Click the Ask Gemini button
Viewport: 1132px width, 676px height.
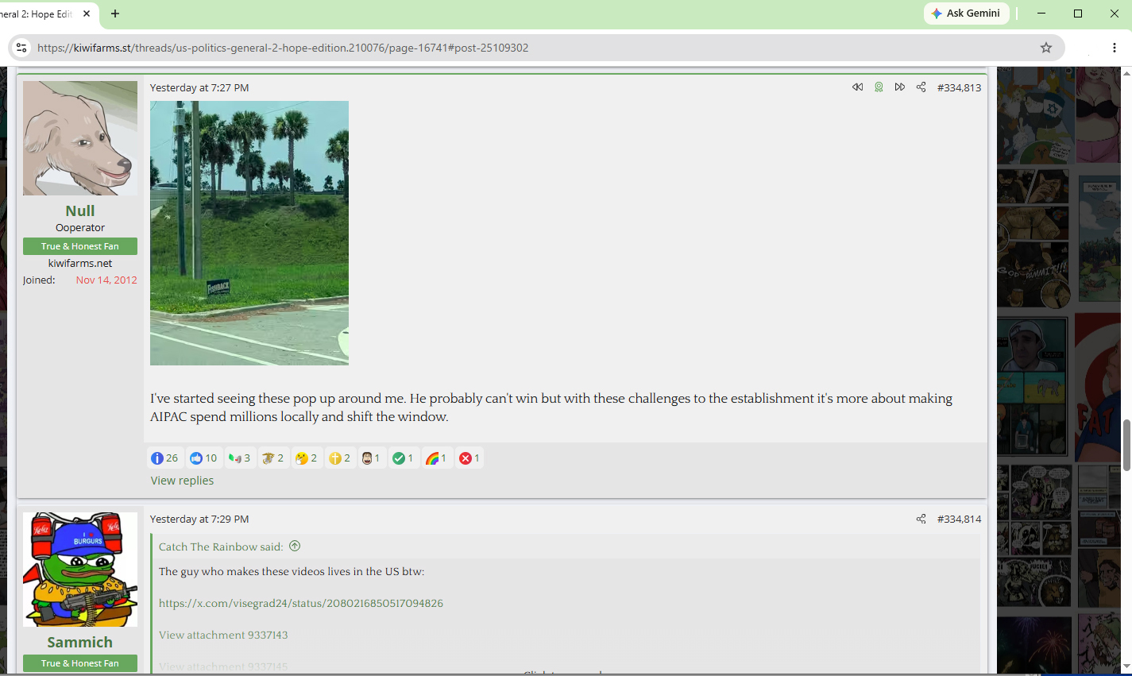point(966,14)
